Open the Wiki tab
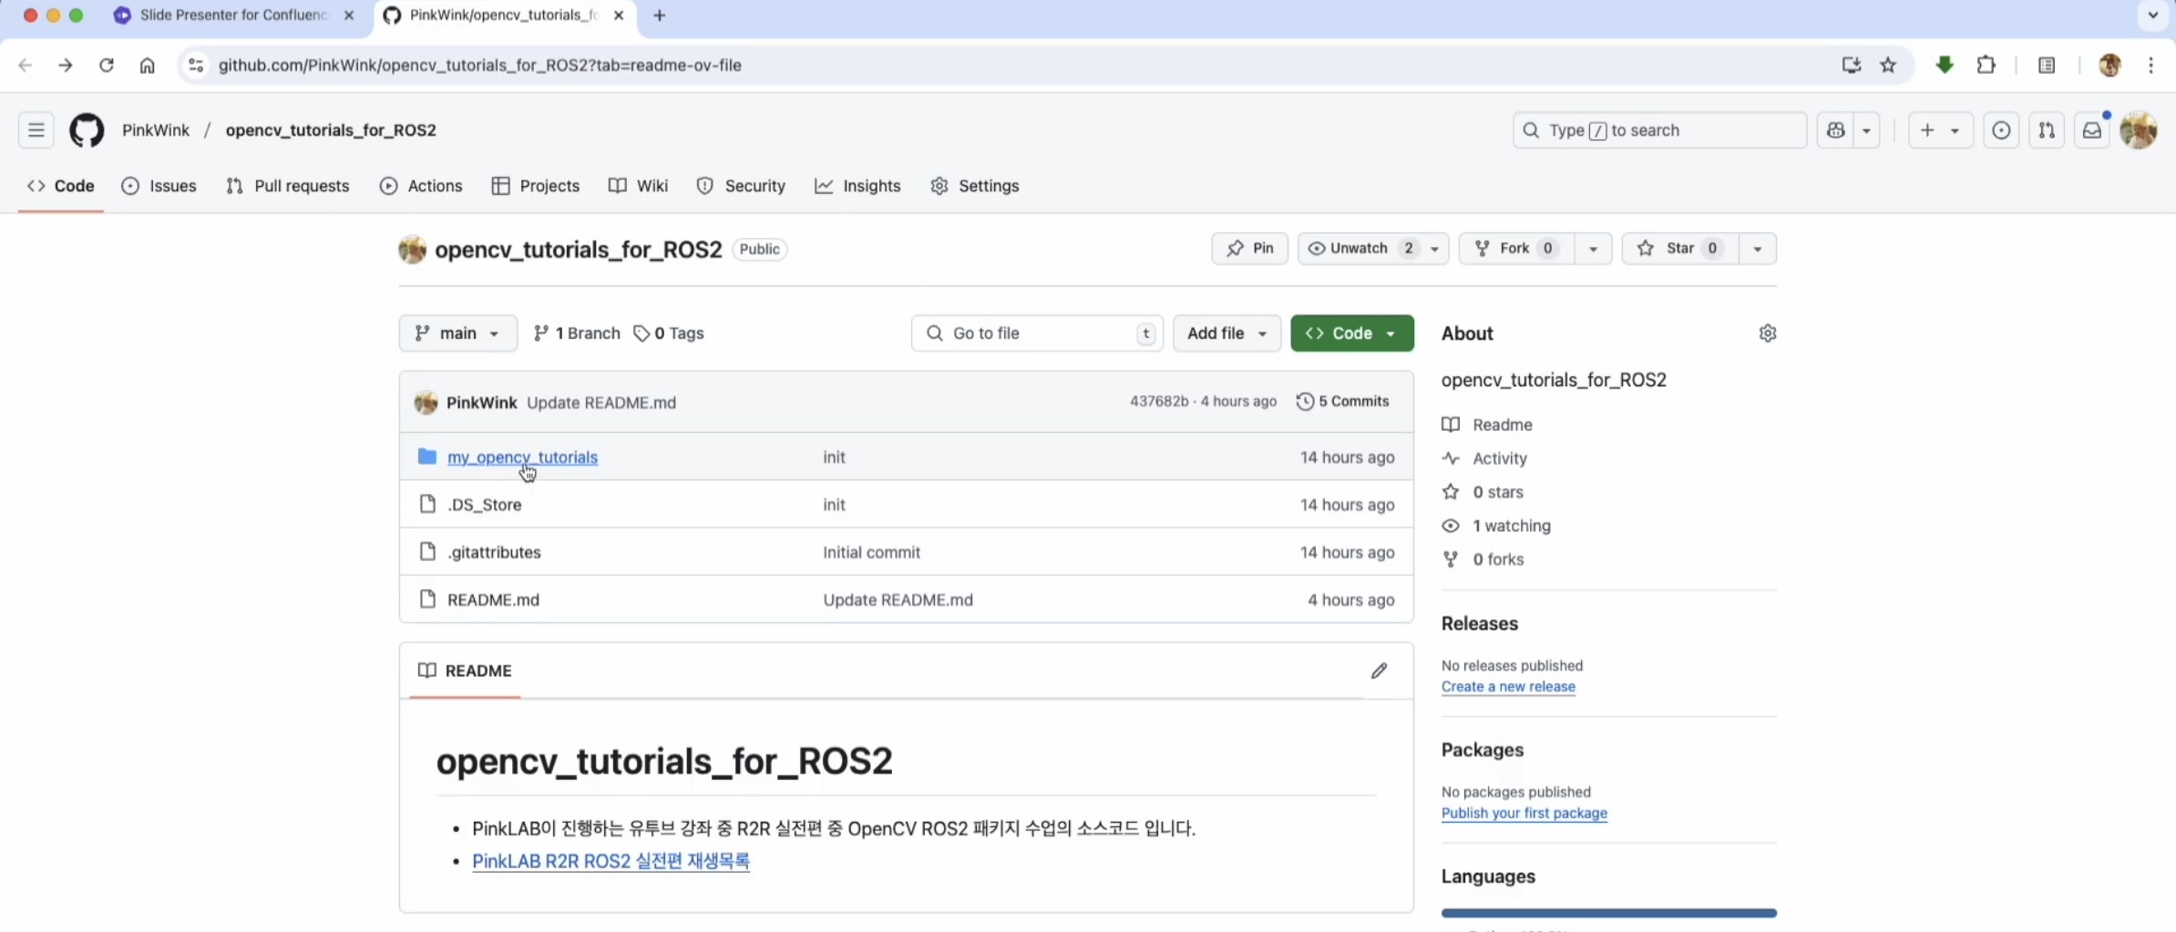The image size is (2176, 932). tap(639, 186)
